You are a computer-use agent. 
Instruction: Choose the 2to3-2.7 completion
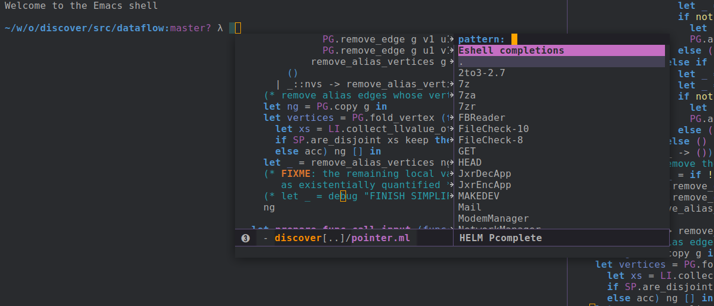[481, 73]
